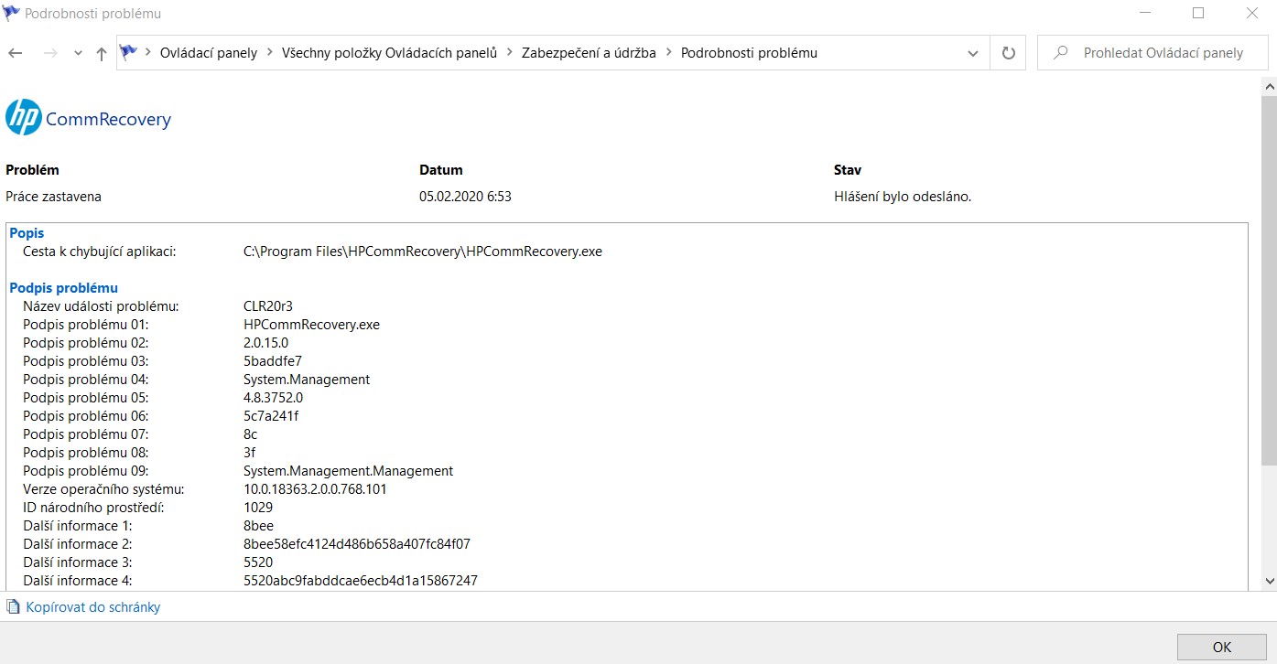
Task: Click the Další informace 2 label
Action: pos(78,544)
